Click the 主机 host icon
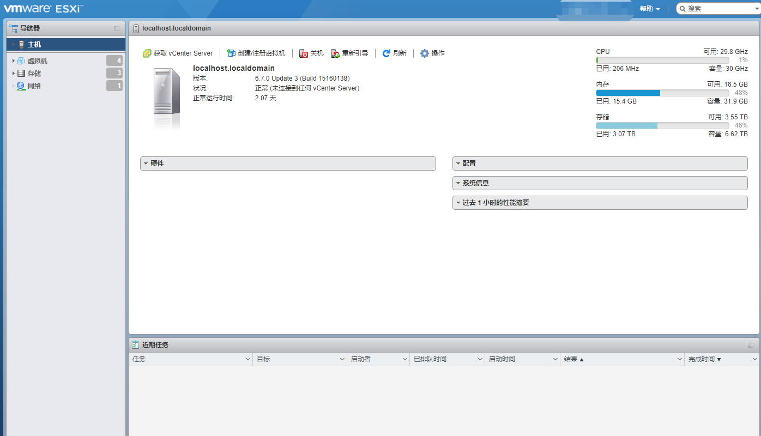Viewport: 761px width, 436px height. pos(21,45)
